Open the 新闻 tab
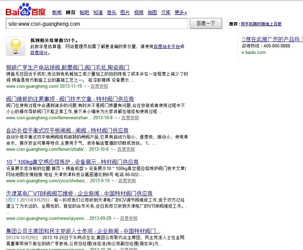This screenshot has height=250, width=303. point(57,13)
